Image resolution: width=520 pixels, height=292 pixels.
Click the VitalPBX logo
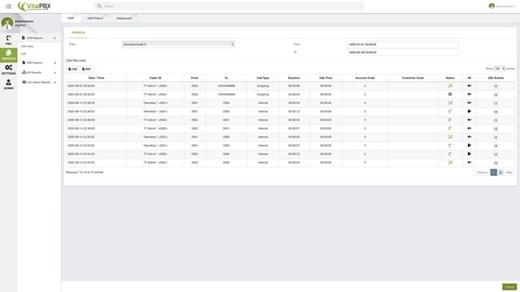(34, 6)
